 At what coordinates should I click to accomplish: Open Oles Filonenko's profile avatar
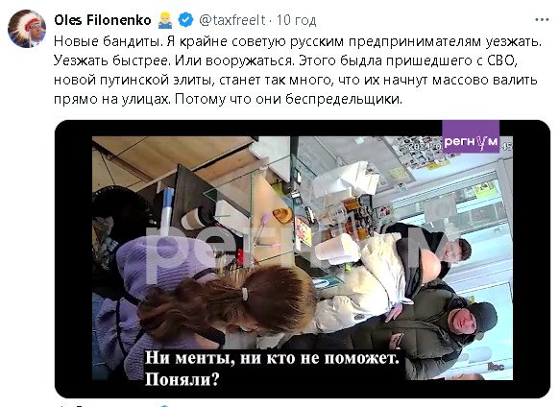tap(27, 29)
